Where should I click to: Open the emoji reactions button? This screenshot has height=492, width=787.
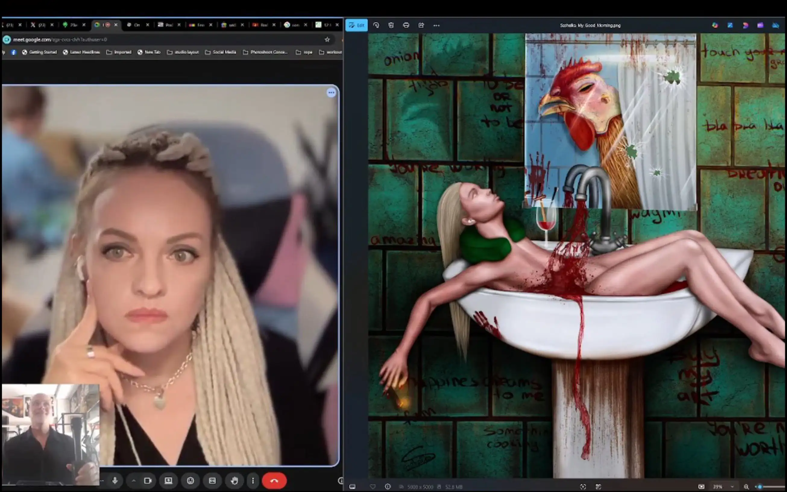point(191,481)
